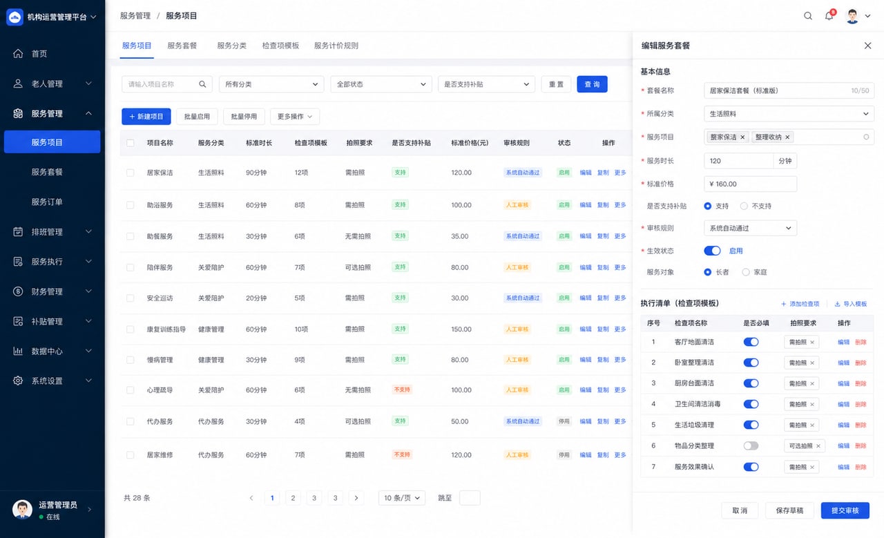The width and height of the screenshot is (884, 538).
Task: Click the 排班管理 calendar icon
Action: pos(18,231)
